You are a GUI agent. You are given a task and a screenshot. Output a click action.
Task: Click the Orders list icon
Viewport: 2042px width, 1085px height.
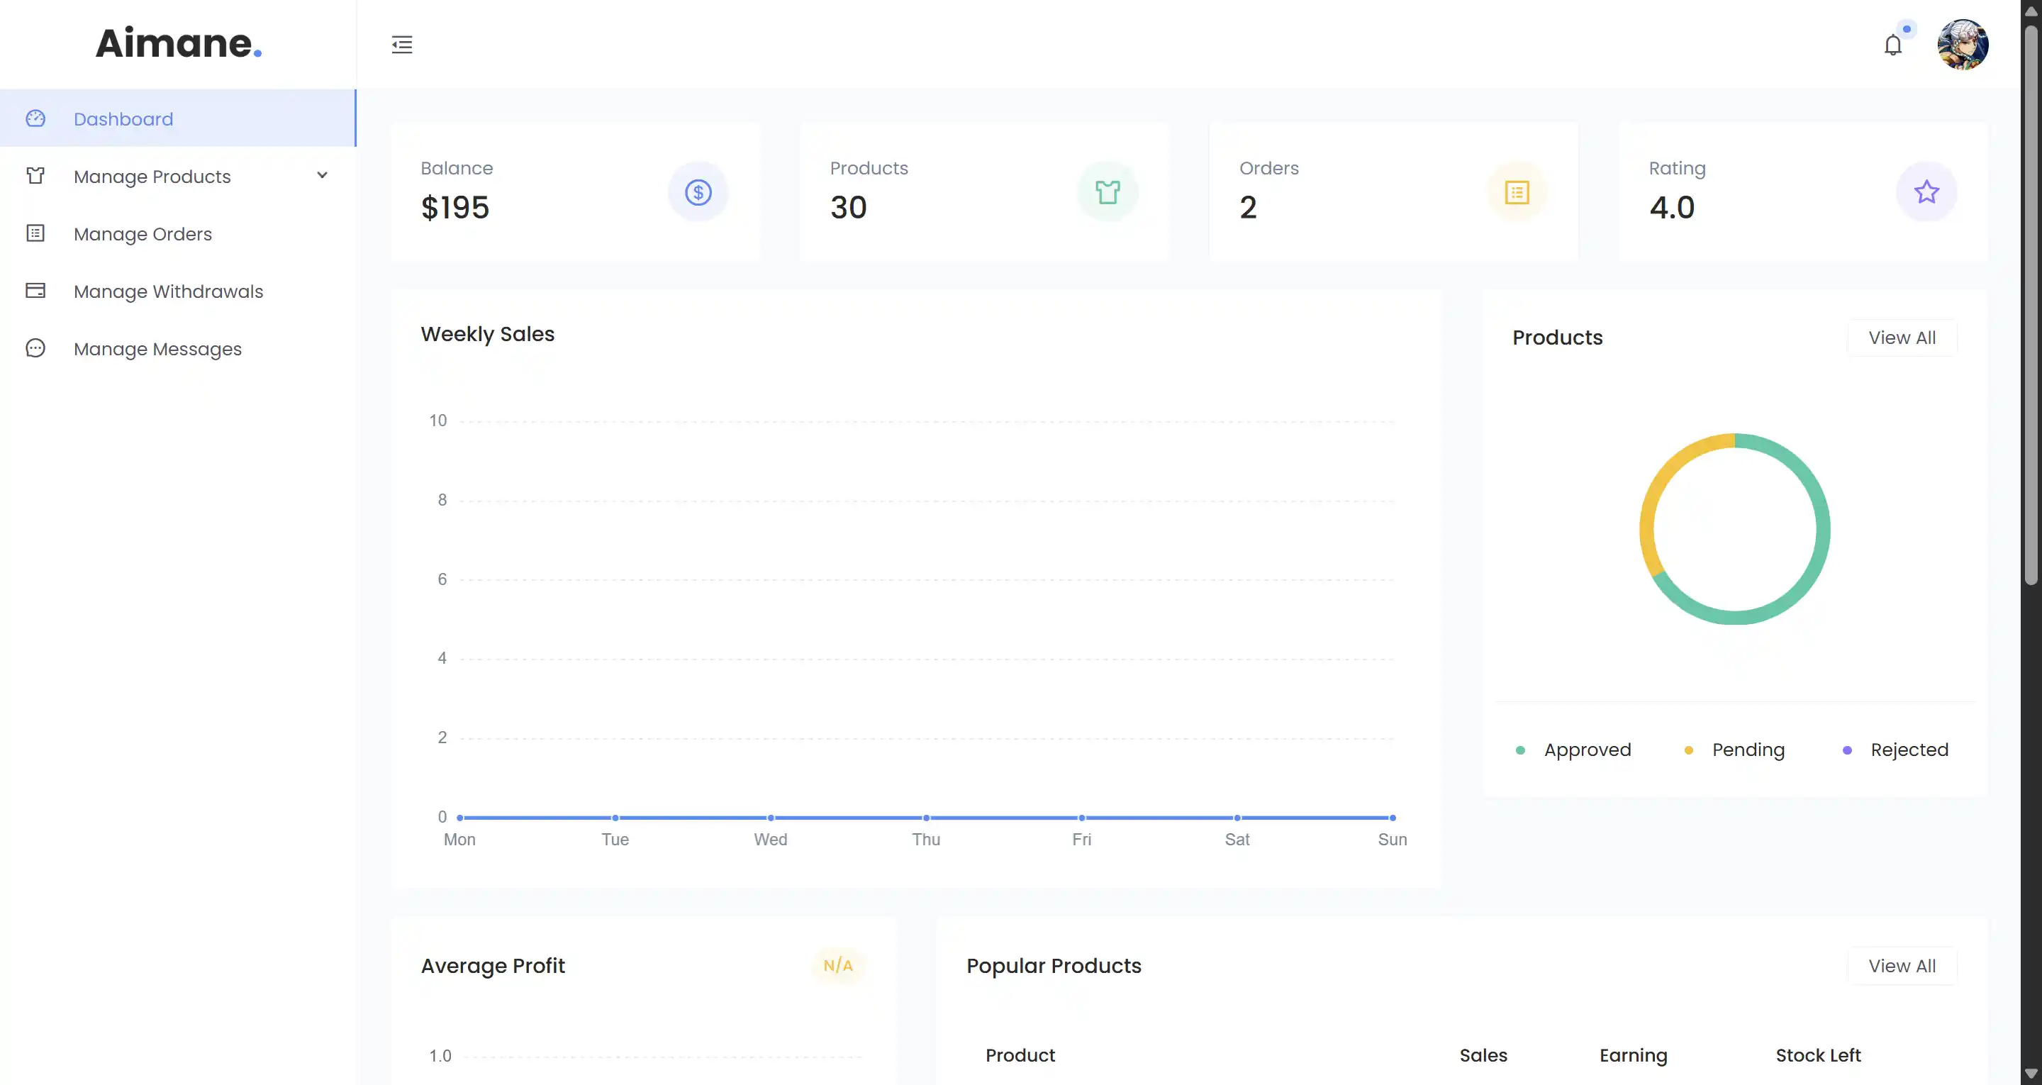pyautogui.click(x=1517, y=192)
